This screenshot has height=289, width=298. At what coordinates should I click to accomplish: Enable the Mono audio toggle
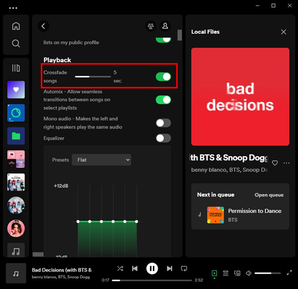point(163,123)
